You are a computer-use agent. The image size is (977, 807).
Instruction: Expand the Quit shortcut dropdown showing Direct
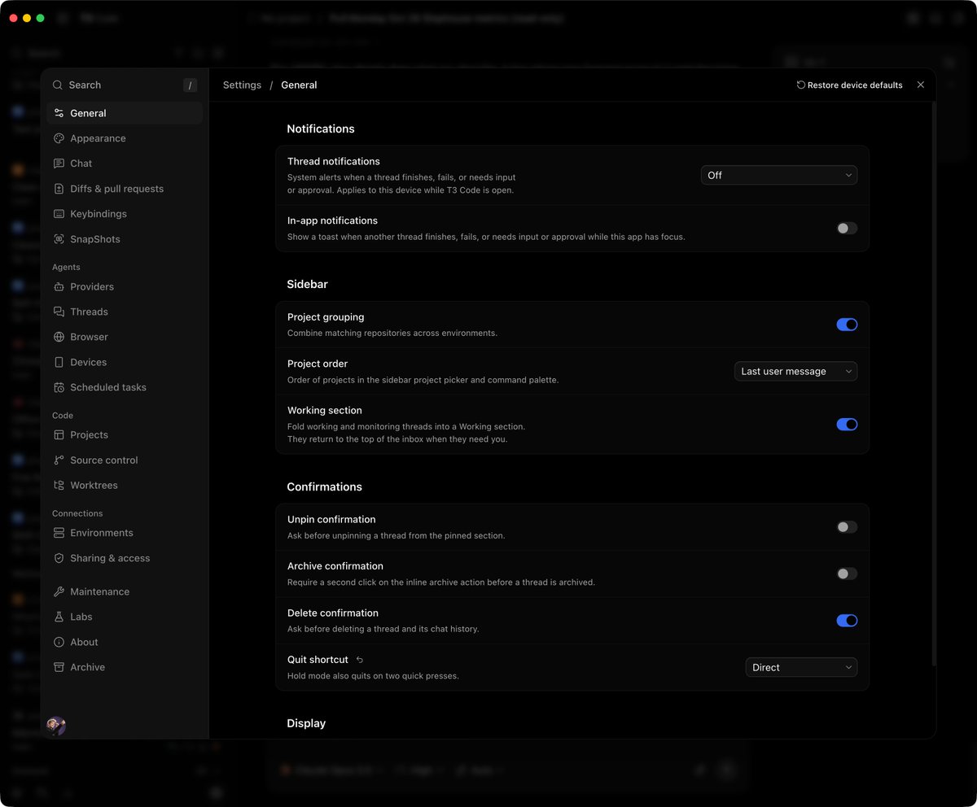pyautogui.click(x=801, y=667)
